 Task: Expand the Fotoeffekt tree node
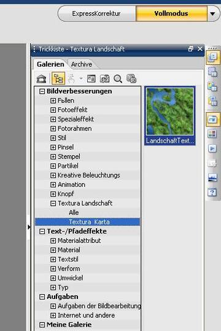[x=53, y=110]
